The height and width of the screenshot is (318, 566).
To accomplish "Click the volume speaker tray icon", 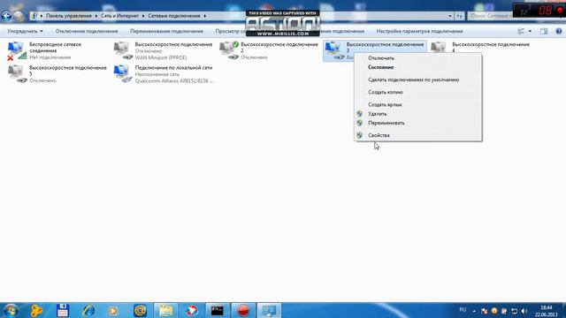I will (524, 311).
